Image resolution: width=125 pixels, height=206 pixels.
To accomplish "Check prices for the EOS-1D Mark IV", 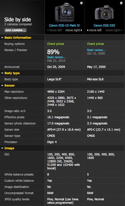I will click(x=56, y=44).
